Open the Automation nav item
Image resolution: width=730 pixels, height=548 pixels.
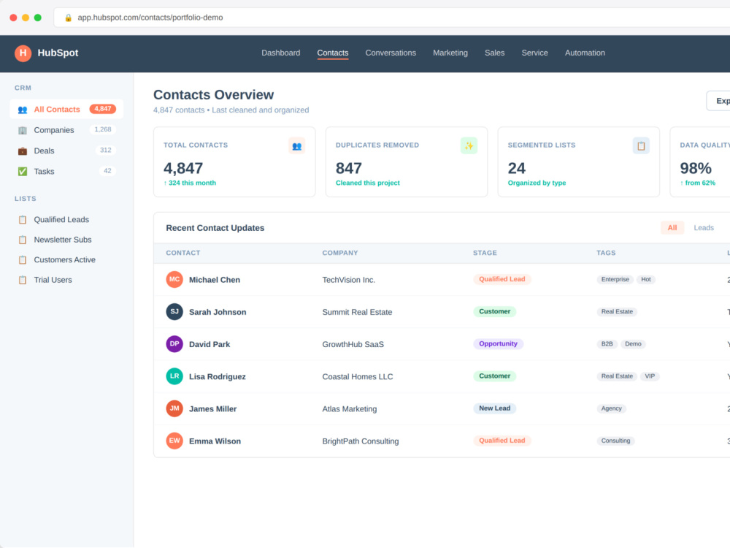pos(585,53)
